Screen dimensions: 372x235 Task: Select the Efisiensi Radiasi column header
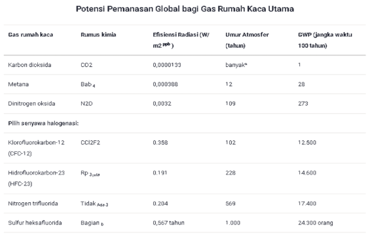pos(181,40)
